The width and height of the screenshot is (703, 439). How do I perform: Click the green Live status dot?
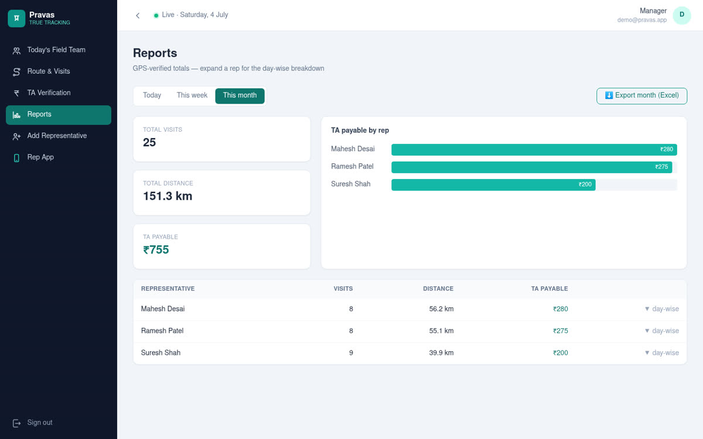(156, 15)
